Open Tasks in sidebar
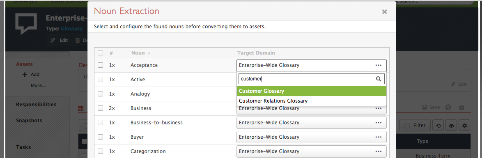Viewport: 482px width, 158px height. click(23, 147)
